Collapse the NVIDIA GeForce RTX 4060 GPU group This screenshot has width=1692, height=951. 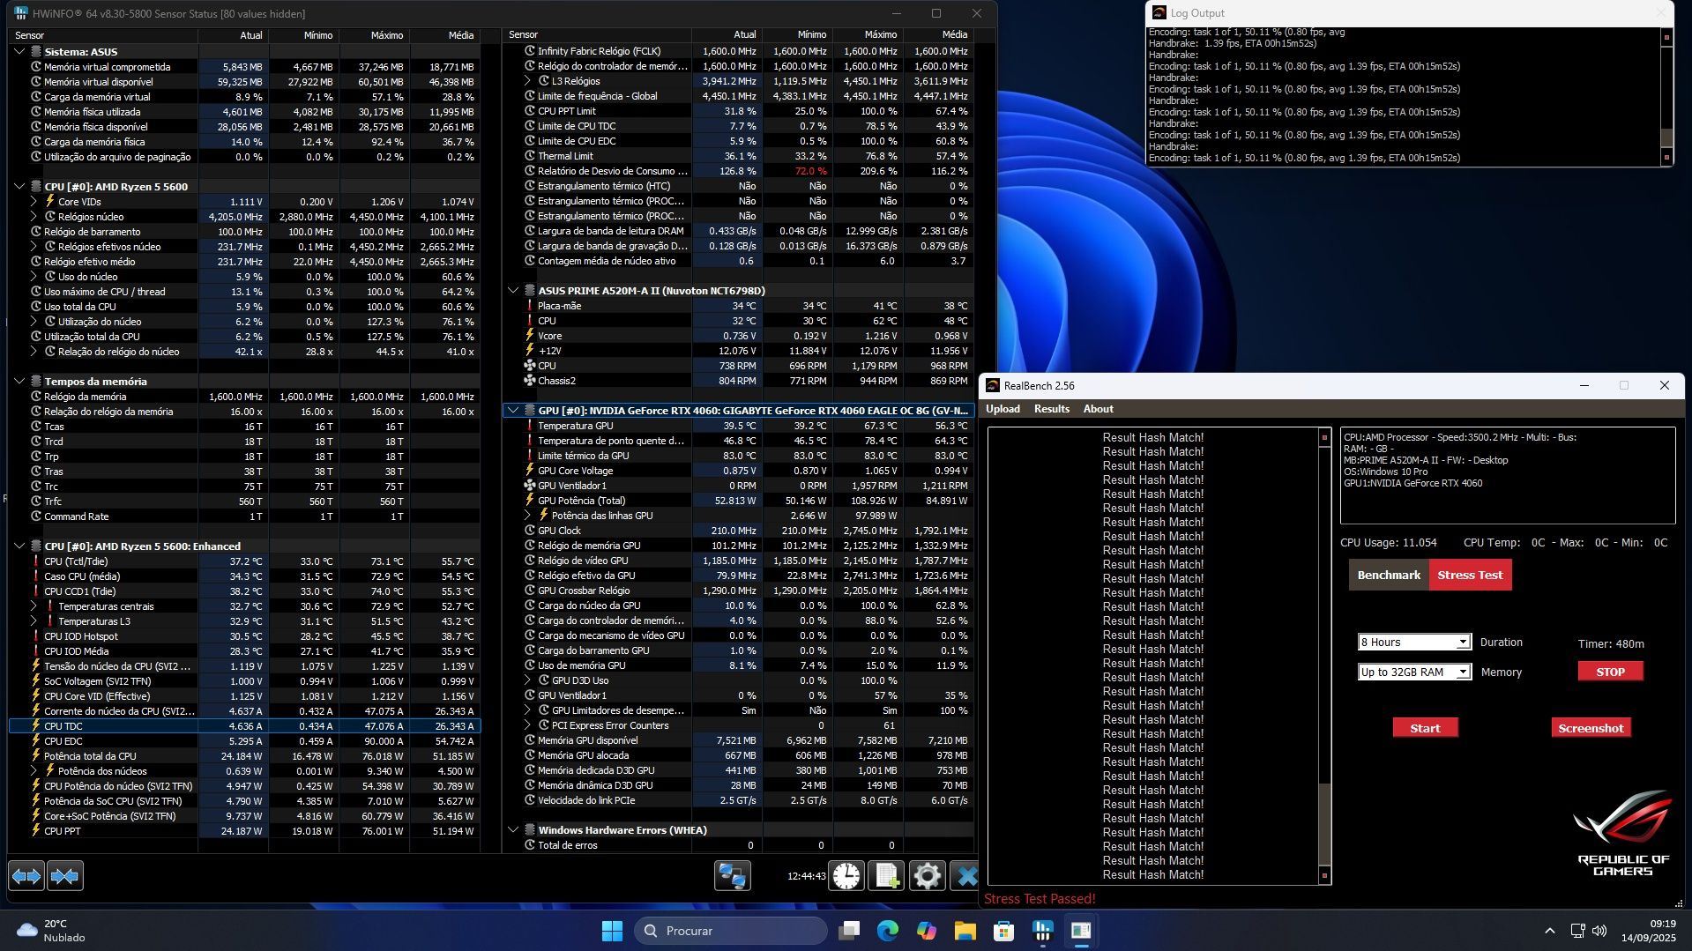point(513,411)
